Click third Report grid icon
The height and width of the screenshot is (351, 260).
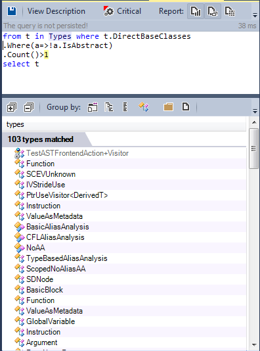(x=230, y=11)
